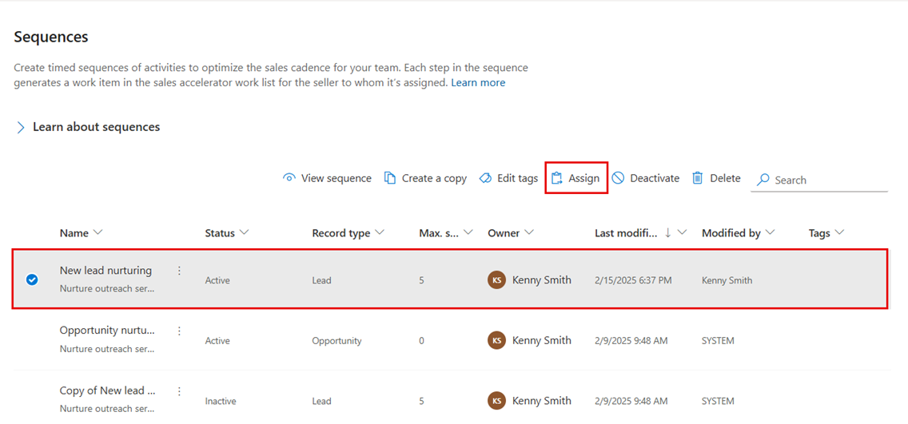Open the New lead nurturing sequence name
The height and width of the screenshot is (424, 908).
(x=106, y=270)
